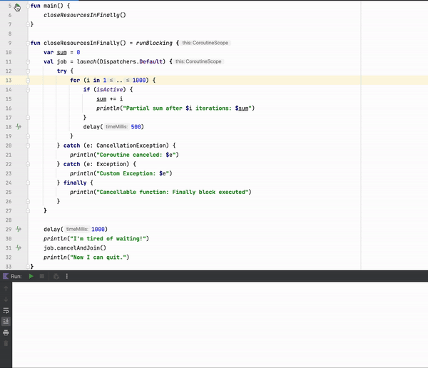This screenshot has width=428, height=368.
Task: Click suspend-call gutter icon on line 18
Action: pos(19,127)
